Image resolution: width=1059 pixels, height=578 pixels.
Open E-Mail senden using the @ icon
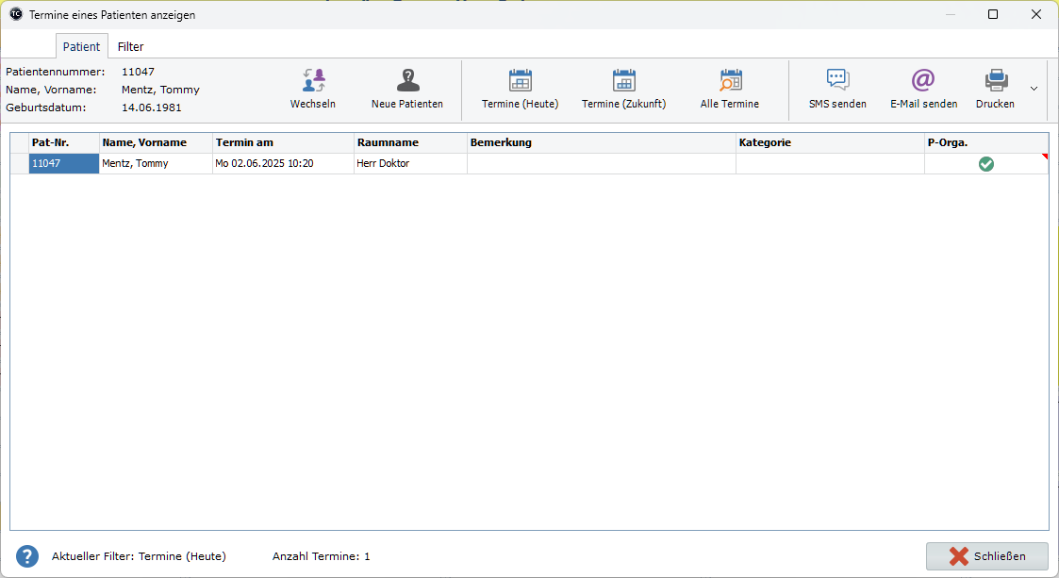(923, 81)
